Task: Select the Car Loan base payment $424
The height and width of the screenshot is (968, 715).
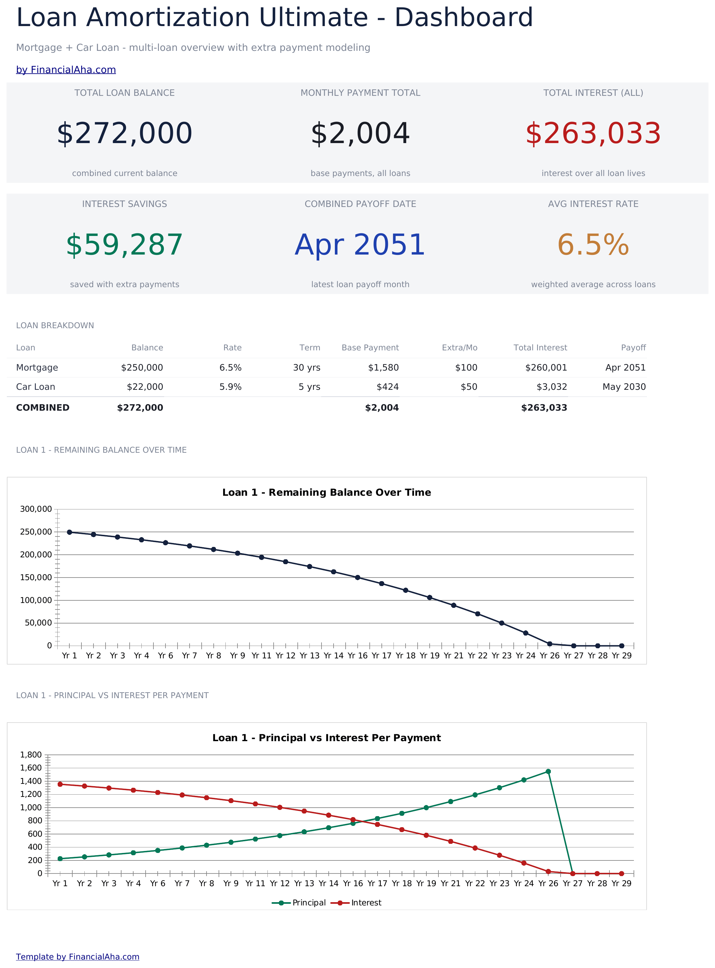Action: [388, 387]
